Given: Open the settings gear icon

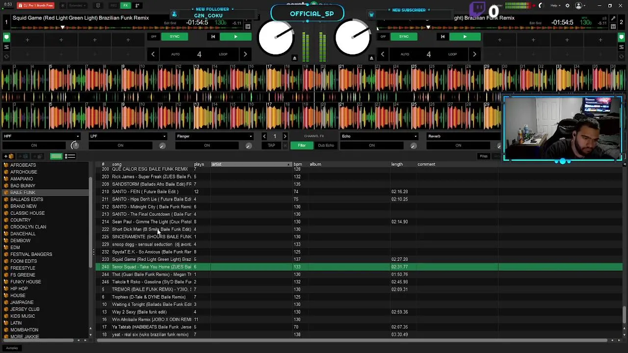Looking at the screenshot, I should coord(568,6).
